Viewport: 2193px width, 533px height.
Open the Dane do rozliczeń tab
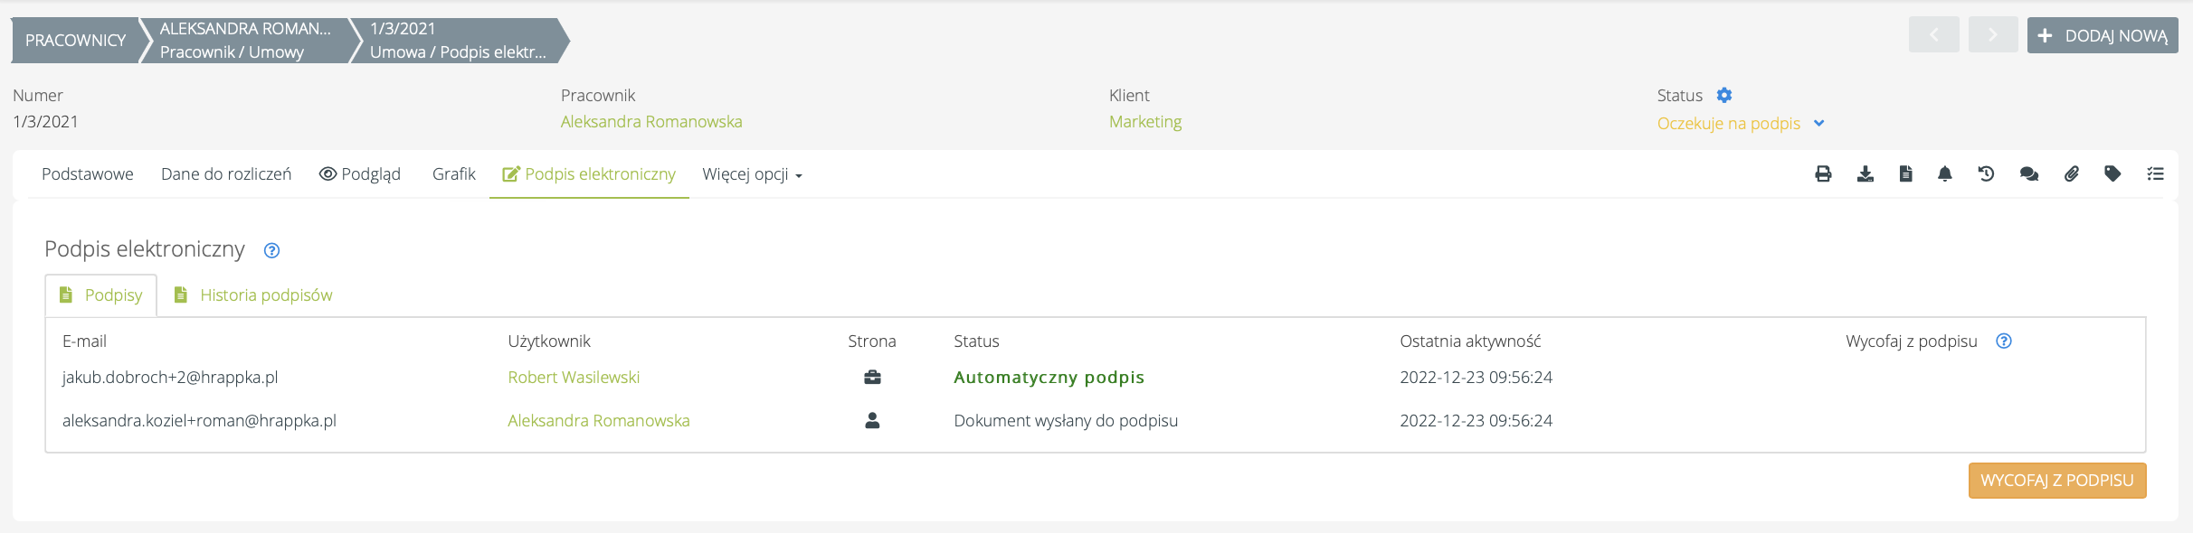(x=226, y=174)
